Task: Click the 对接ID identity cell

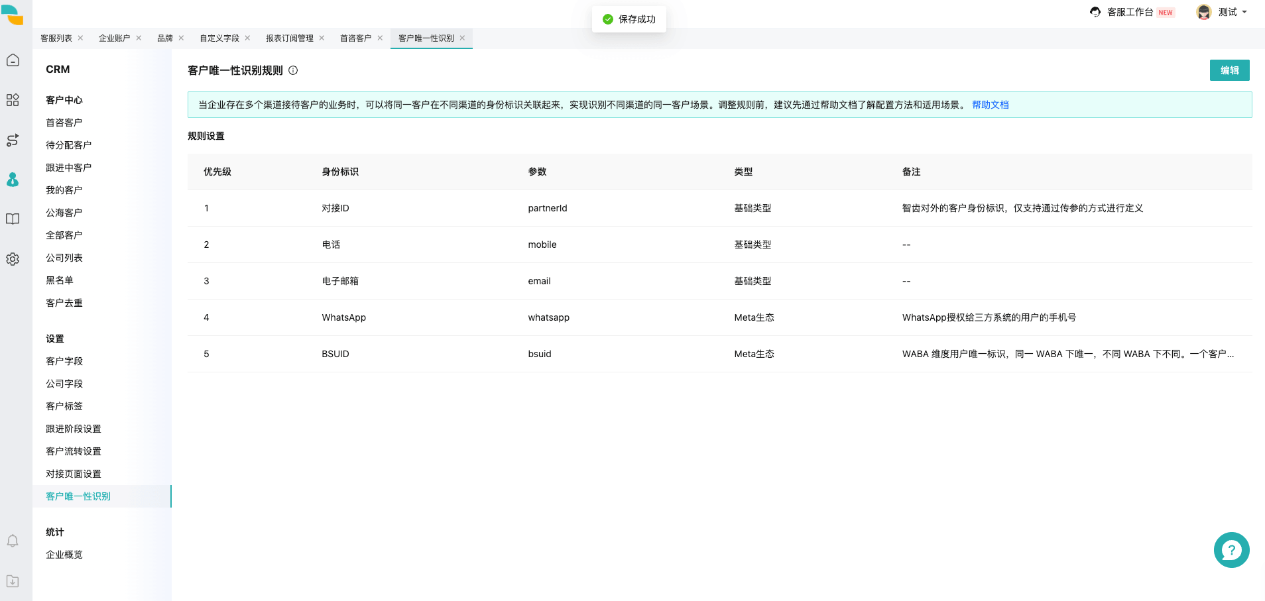Action: tap(335, 208)
